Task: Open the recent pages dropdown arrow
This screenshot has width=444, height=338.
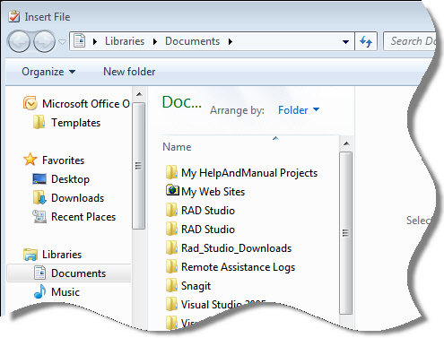Action: point(62,42)
